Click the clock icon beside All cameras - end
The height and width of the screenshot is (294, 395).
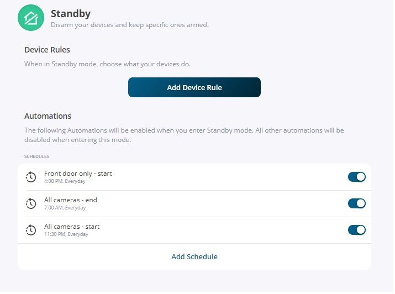point(31,204)
